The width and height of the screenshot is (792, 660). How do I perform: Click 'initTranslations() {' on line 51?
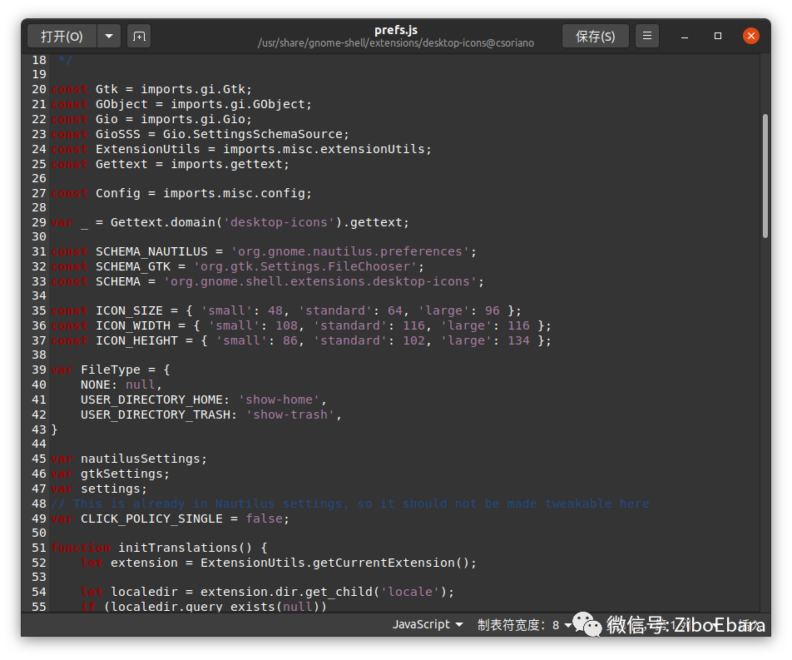tap(192, 548)
